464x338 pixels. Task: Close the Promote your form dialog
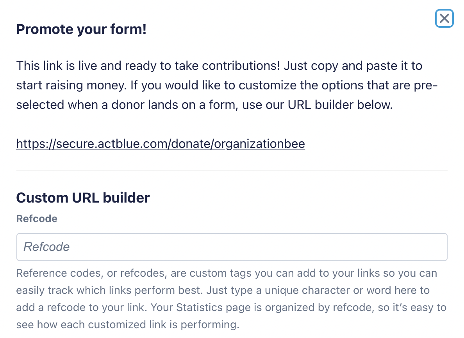[444, 18]
